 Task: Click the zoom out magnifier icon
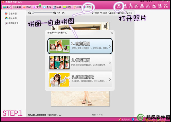click(x=29, y=13)
